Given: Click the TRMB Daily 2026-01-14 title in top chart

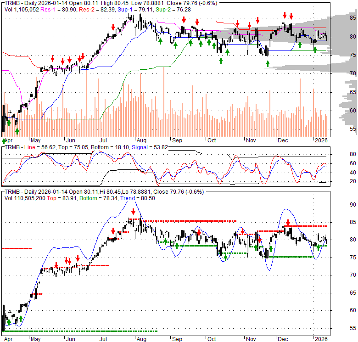Looking at the screenshot, I should point(36,3).
